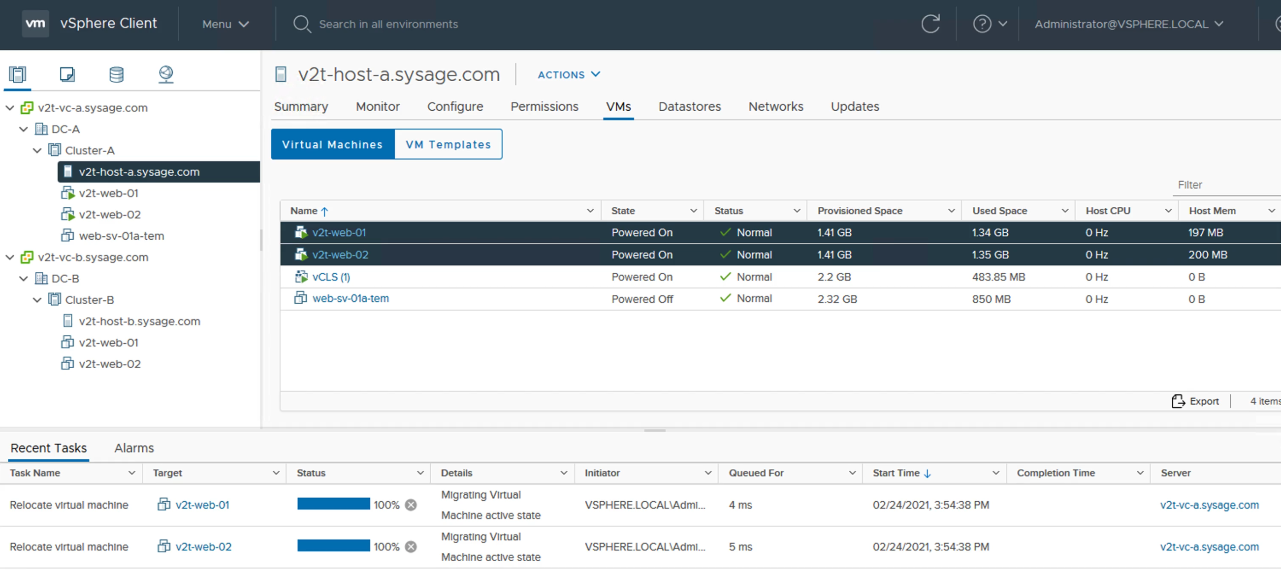Switch to VMs and Templates inventory view
1281x576 pixels.
point(67,75)
